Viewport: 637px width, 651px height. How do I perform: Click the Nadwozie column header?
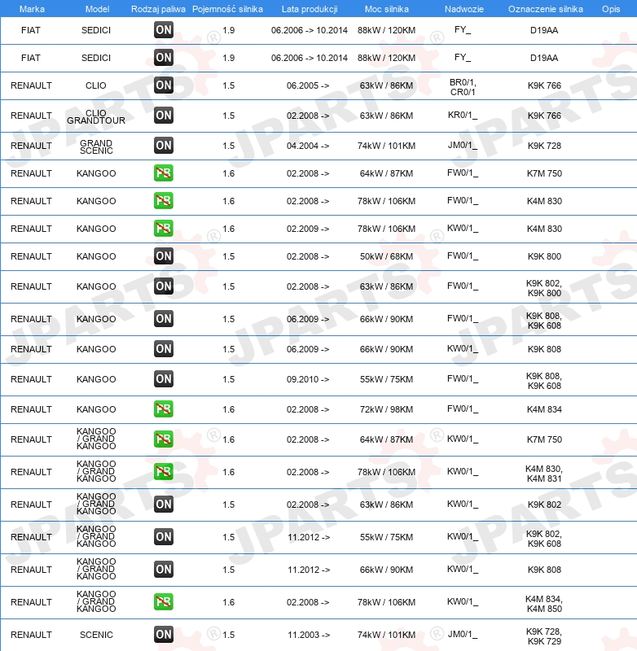point(464,9)
